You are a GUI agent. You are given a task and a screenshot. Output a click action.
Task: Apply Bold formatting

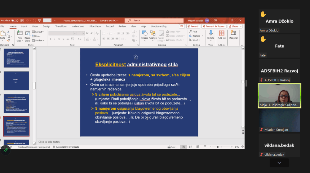point(51,39)
